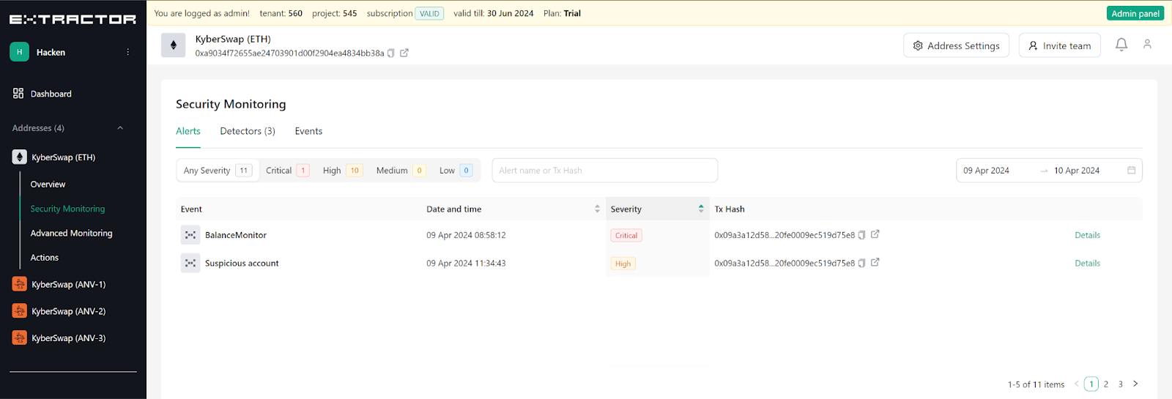Go to next page arrow
1172x399 pixels.
[x=1135, y=384]
